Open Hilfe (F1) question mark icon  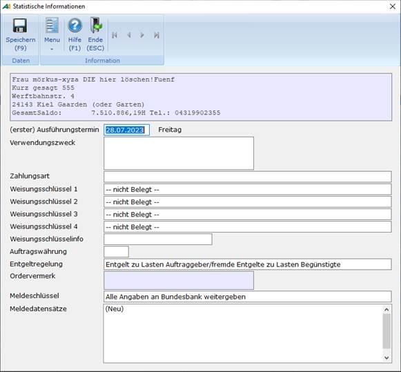[x=75, y=26]
